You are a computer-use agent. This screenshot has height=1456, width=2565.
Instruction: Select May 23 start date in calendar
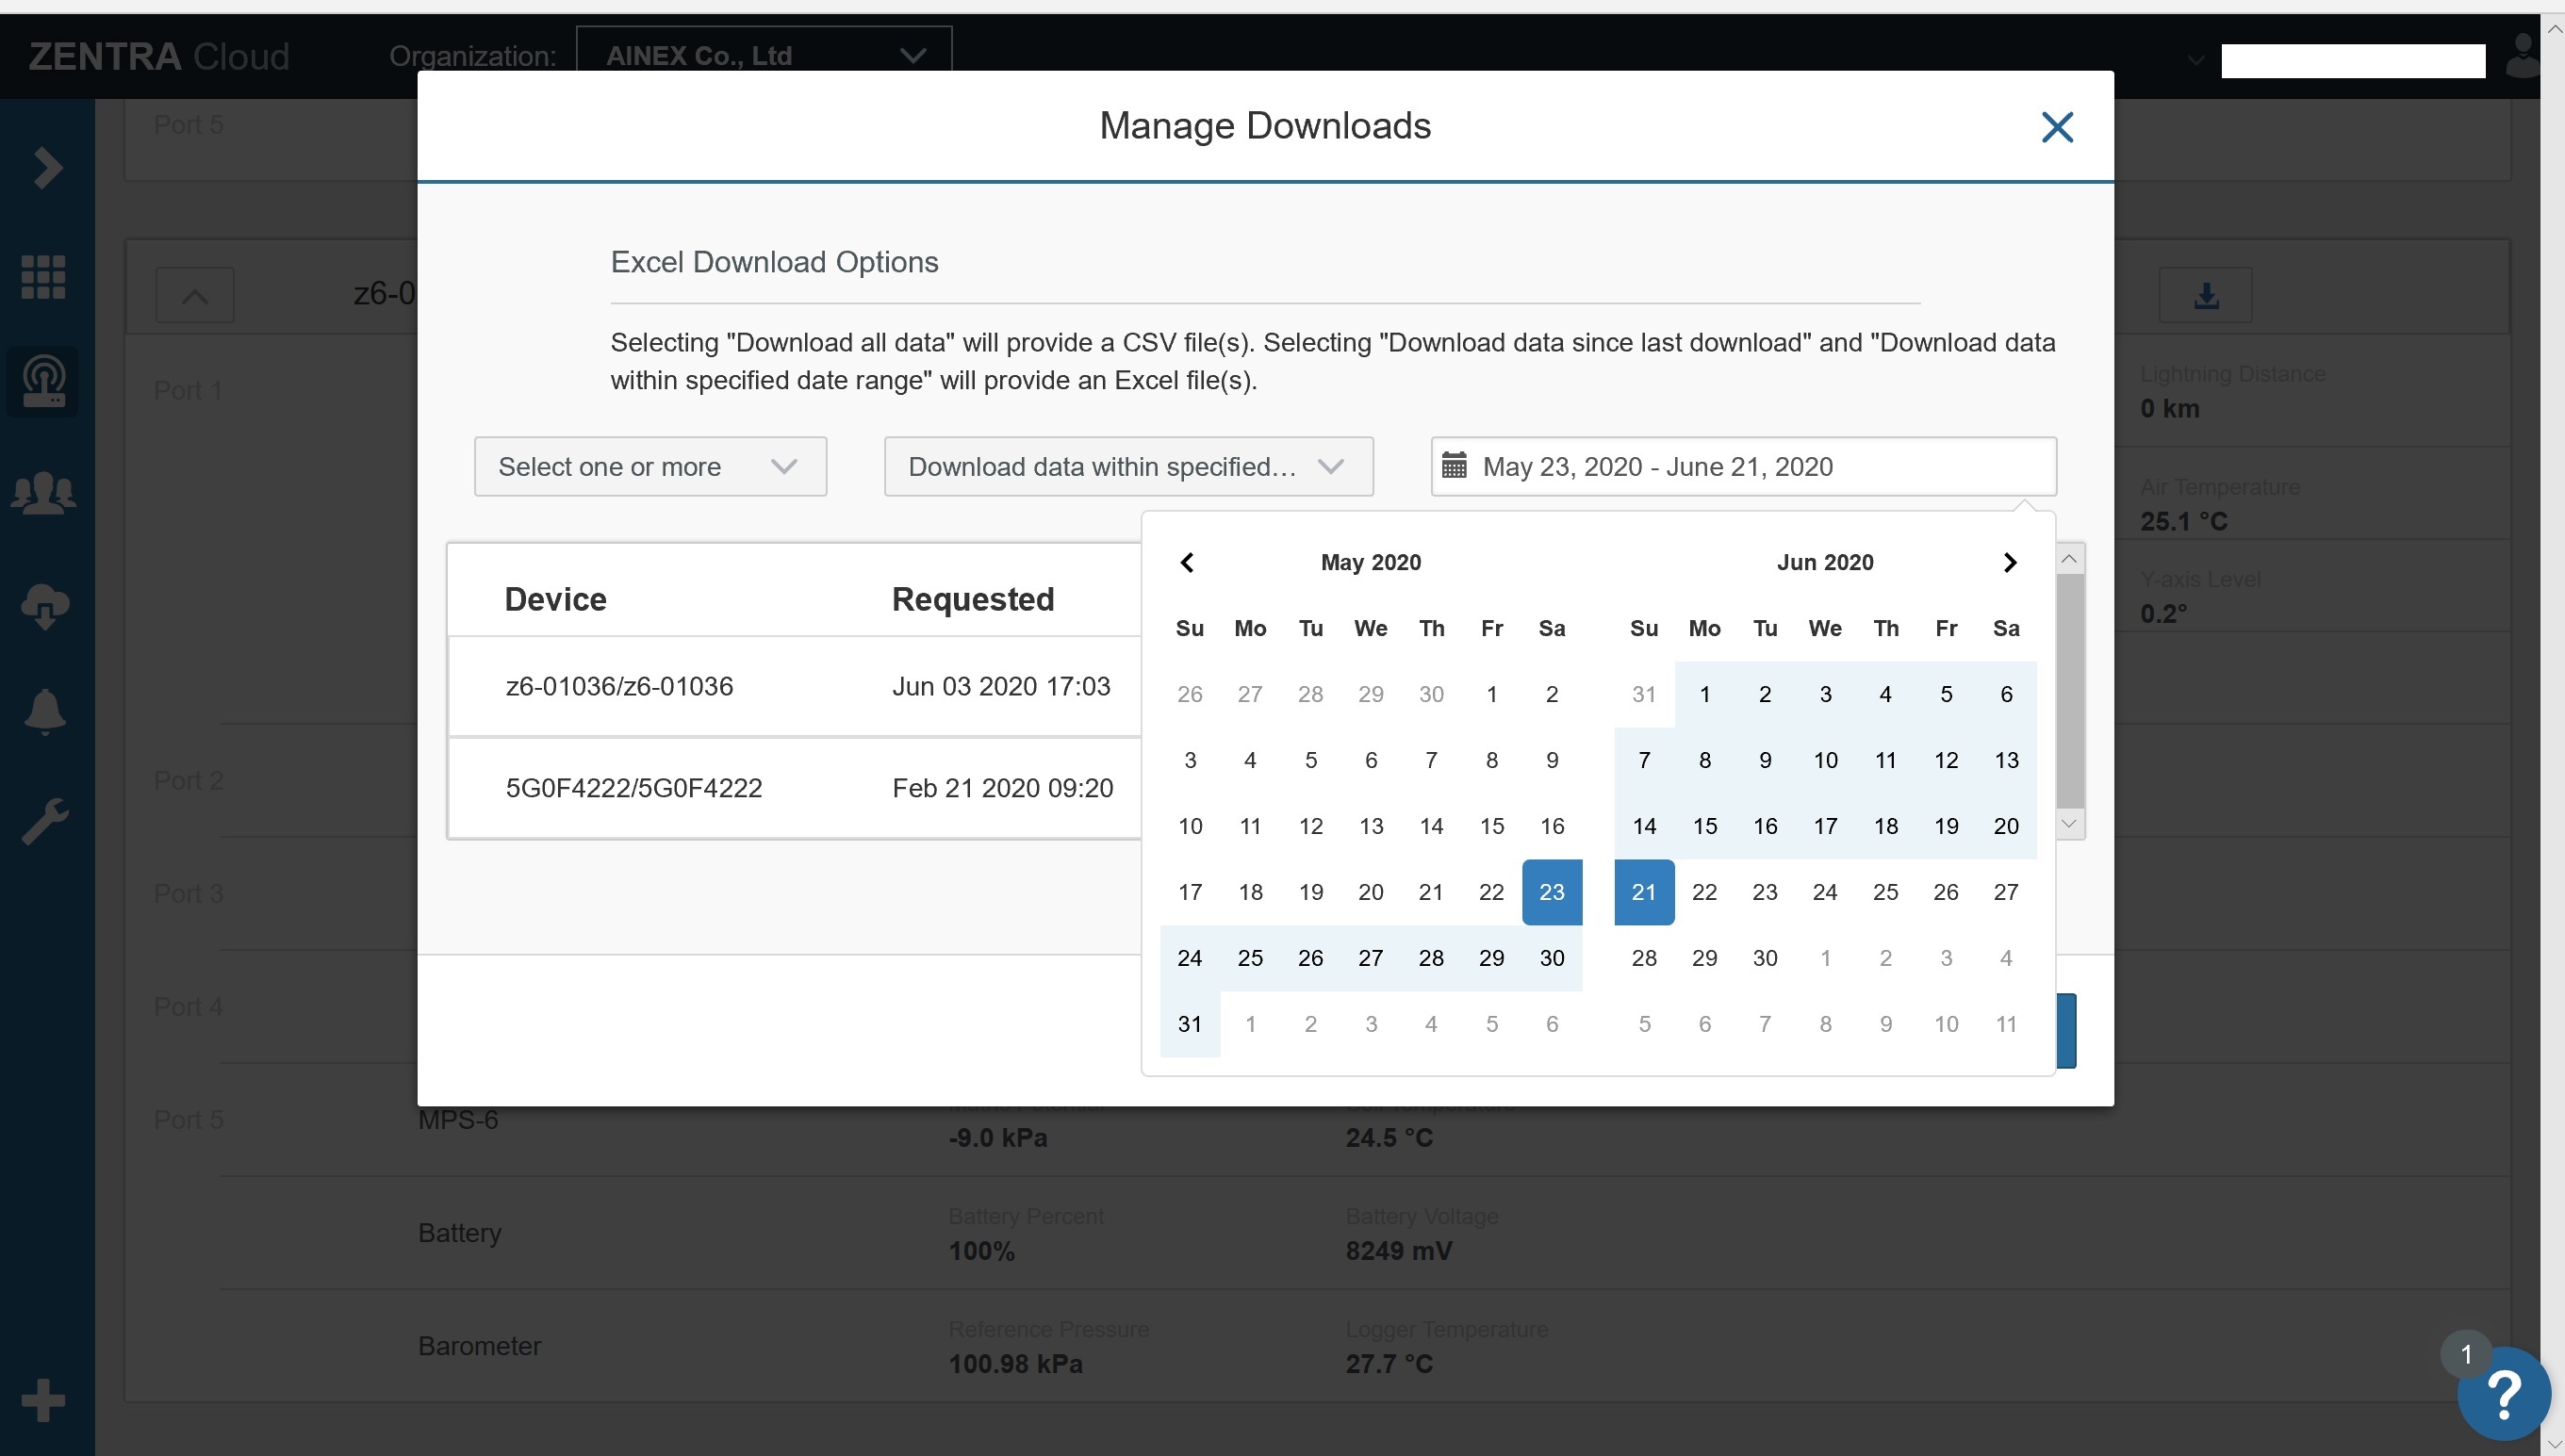(1551, 892)
